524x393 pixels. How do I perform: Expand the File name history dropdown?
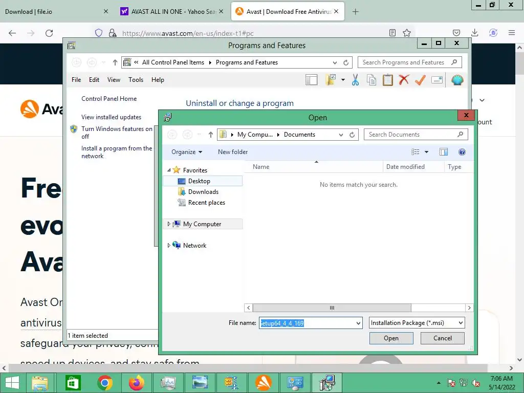[358, 323]
